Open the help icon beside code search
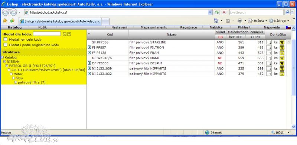 (69, 34)
